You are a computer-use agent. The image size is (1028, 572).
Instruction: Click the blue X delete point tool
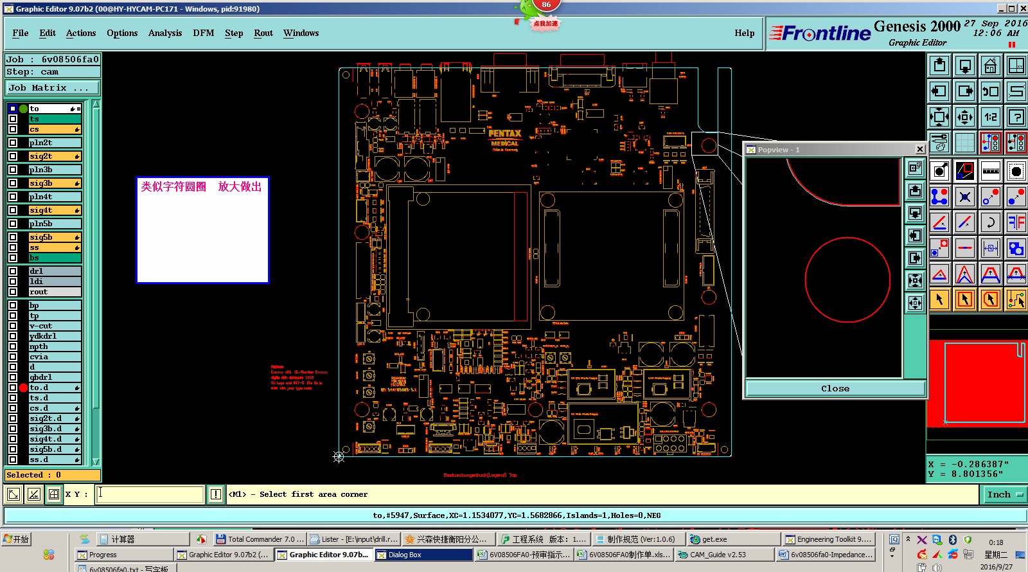point(965,197)
